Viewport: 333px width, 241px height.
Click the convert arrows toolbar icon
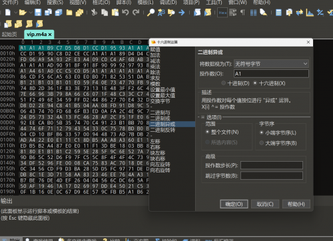pos(300,13)
